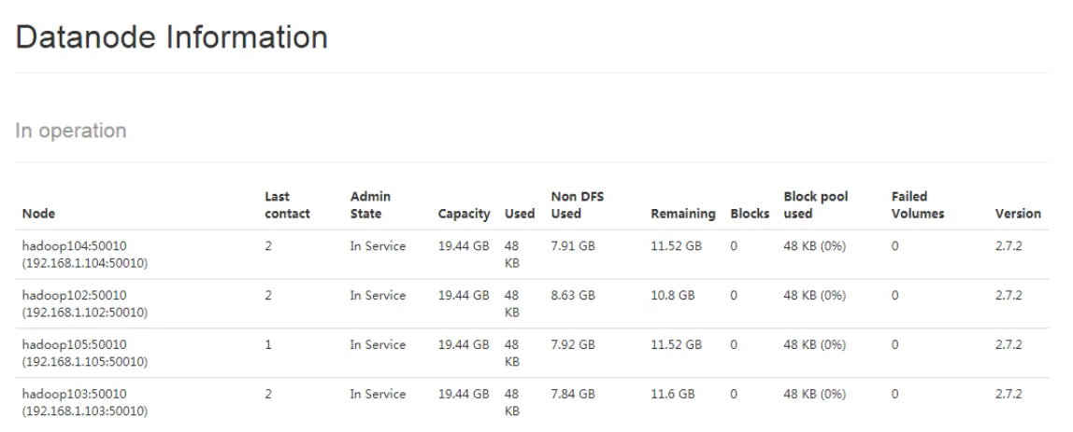1073x432 pixels.
Task: Click the Blocks column header
Action: point(750,214)
